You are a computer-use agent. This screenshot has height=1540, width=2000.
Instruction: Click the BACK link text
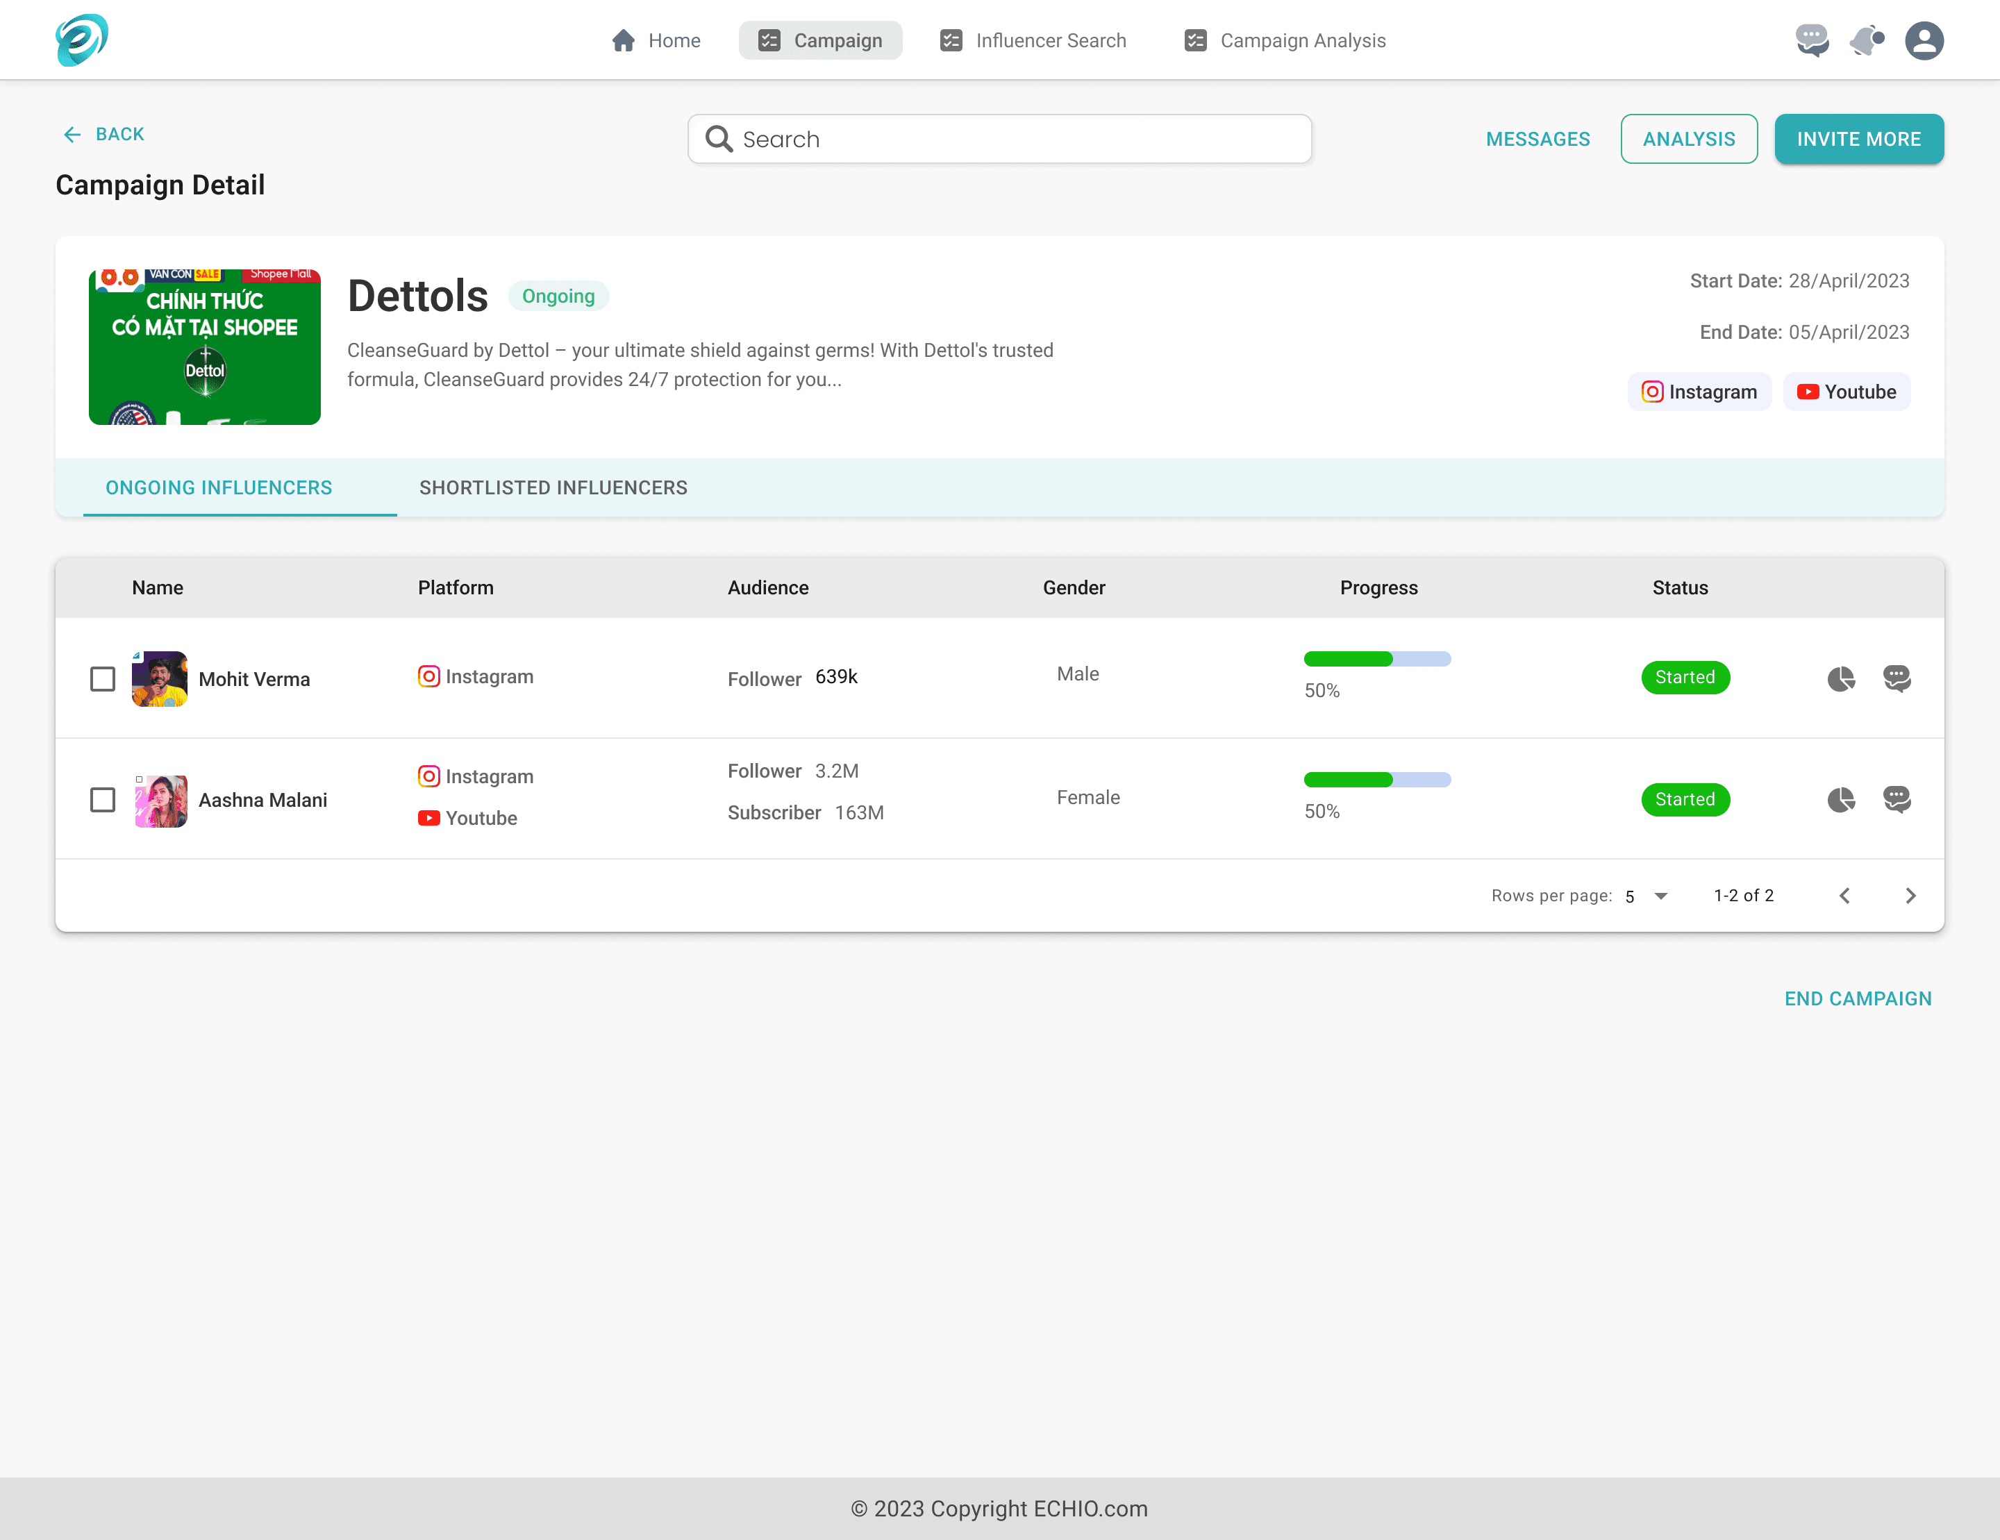click(x=120, y=135)
